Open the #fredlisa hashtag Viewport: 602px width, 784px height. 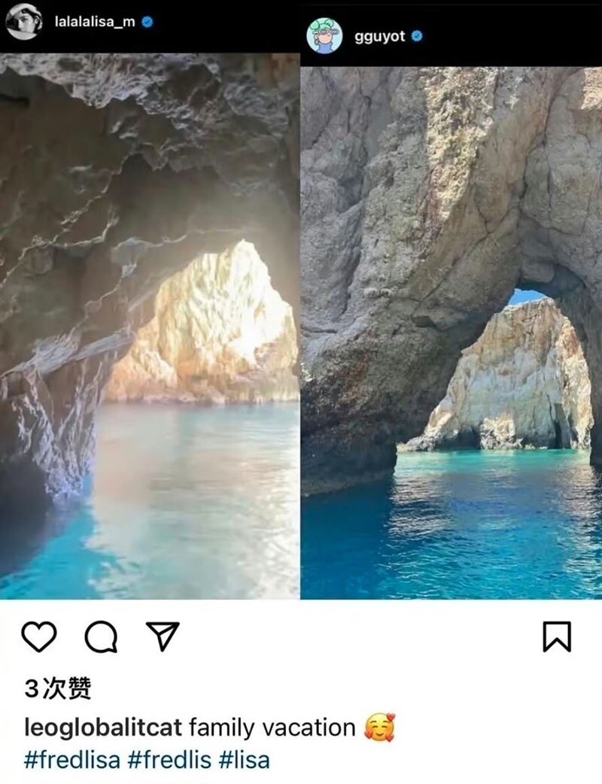71,759
